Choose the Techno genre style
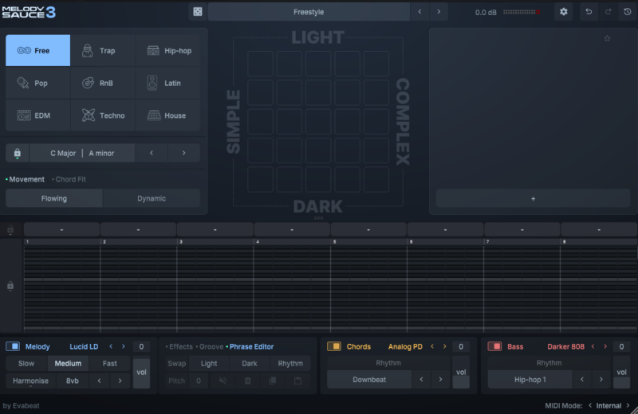 (x=103, y=115)
